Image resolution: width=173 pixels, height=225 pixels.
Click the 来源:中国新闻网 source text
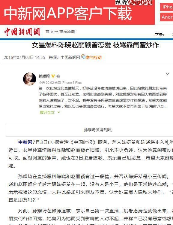[x=64, y=57]
